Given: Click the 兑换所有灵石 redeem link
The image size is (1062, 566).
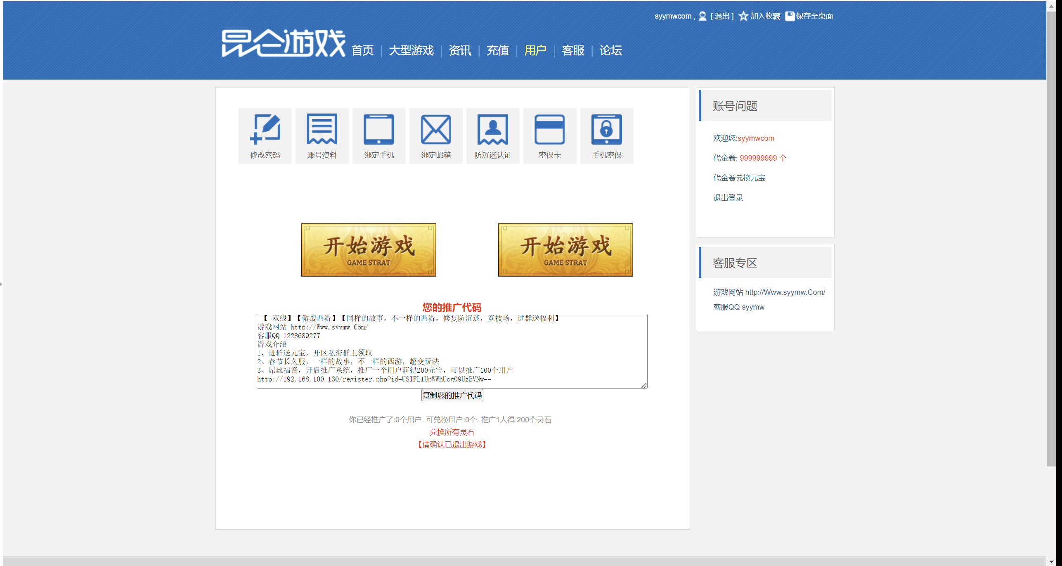Looking at the screenshot, I should coord(452,432).
